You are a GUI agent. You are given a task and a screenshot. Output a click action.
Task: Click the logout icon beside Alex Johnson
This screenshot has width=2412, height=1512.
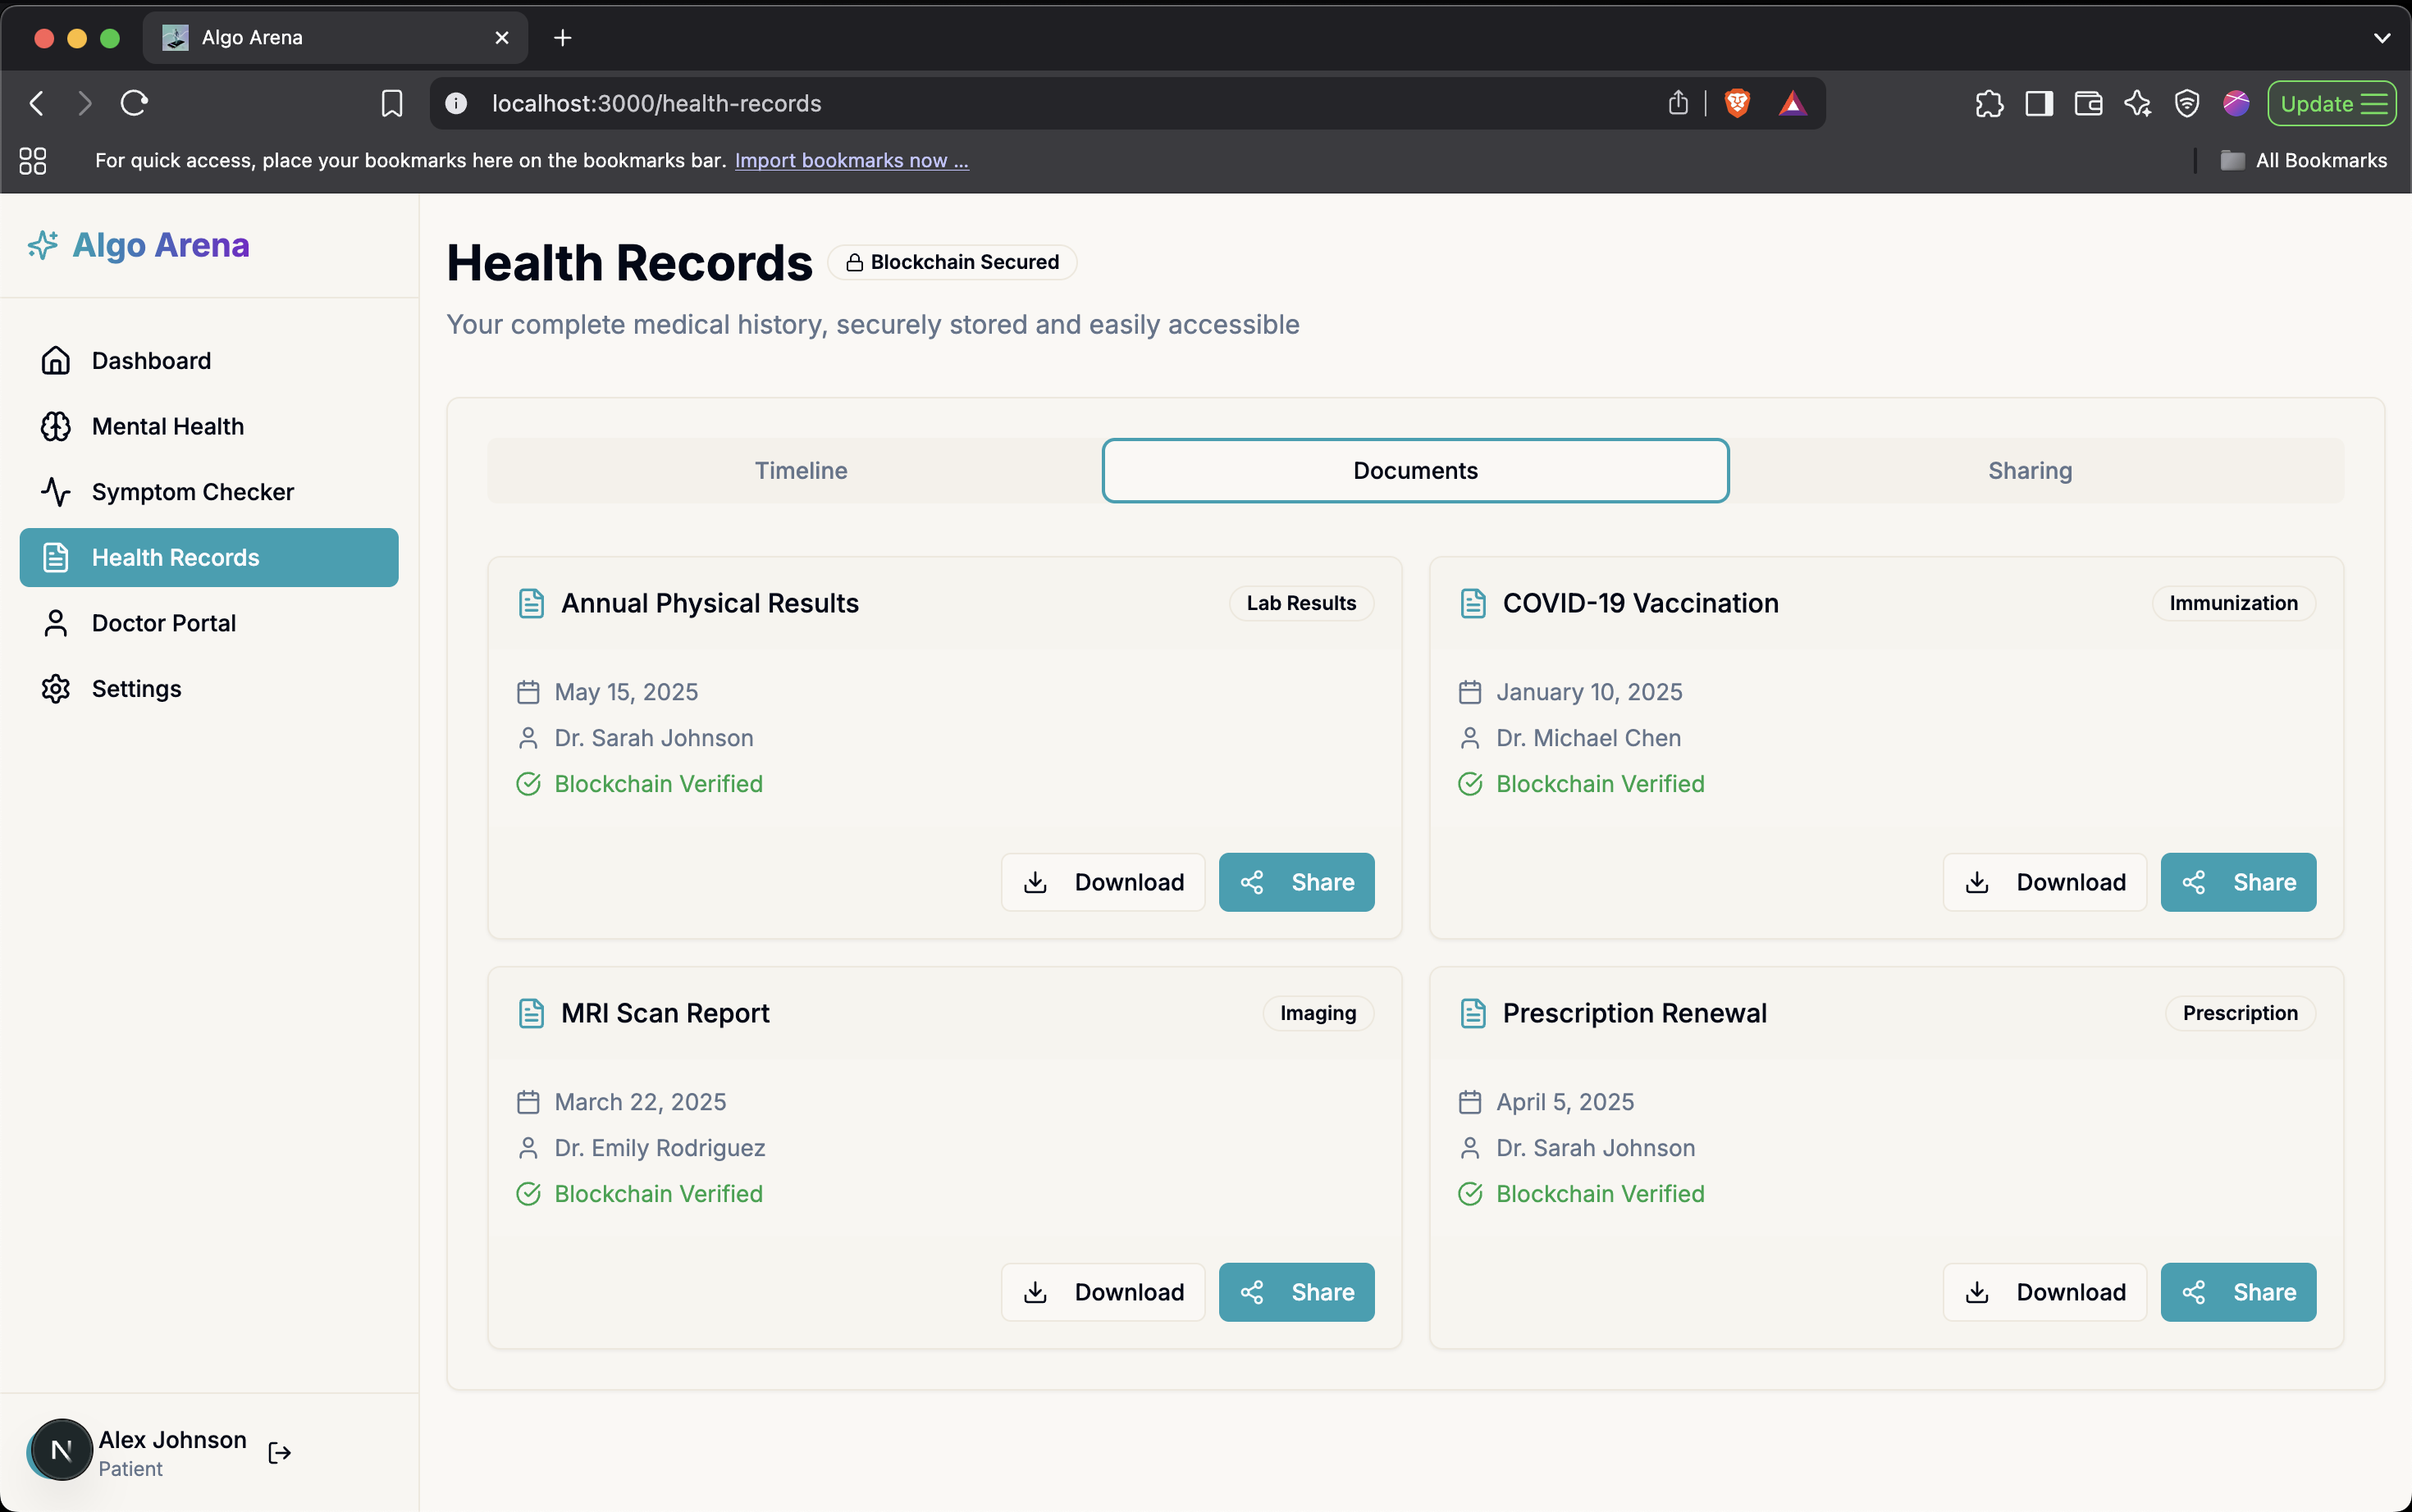click(x=279, y=1452)
